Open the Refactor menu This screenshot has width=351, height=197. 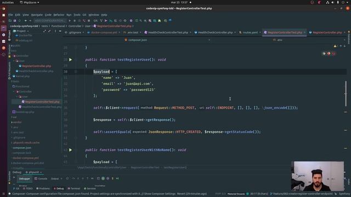point(59,15)
